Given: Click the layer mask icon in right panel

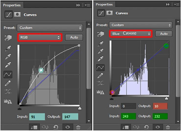Looking at the screenshot, I should coord(109,13).
